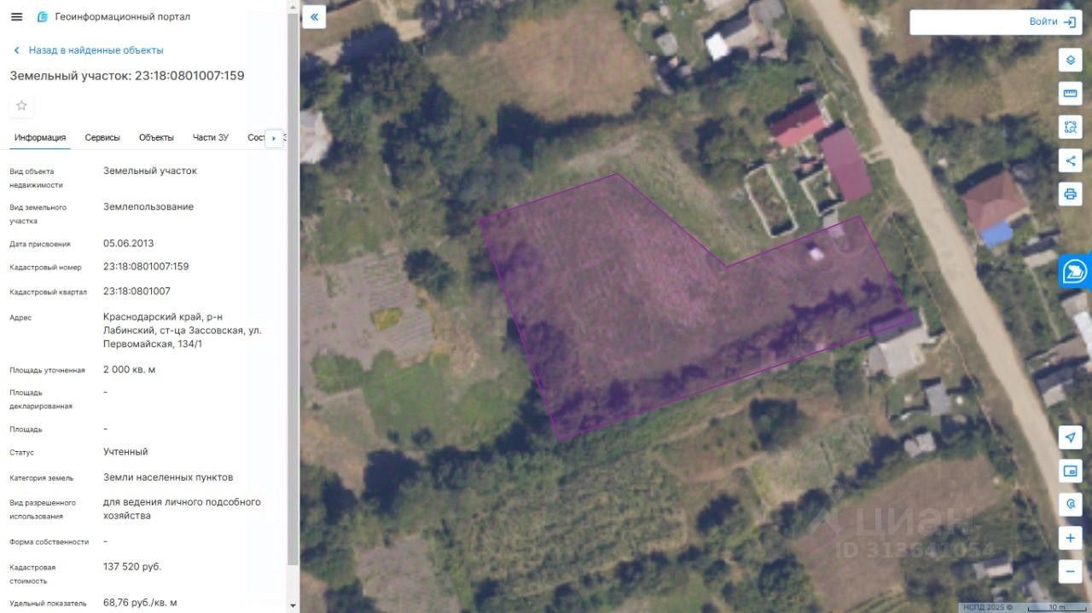Activate the area selection tool
Screen dimensions: 1092x613
(1070, 127)
